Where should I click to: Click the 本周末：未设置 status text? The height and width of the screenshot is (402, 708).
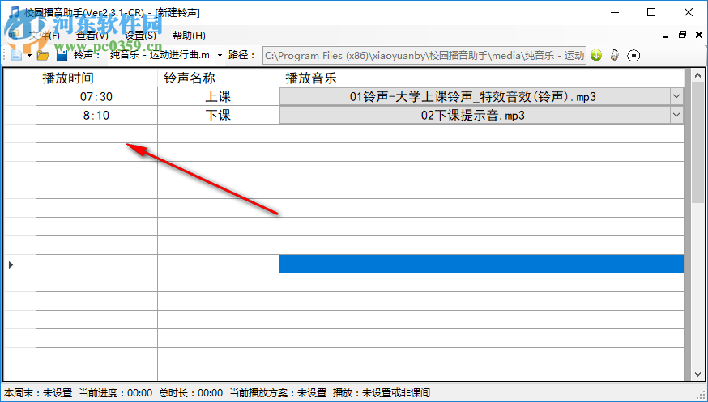[x=38, y=393]
